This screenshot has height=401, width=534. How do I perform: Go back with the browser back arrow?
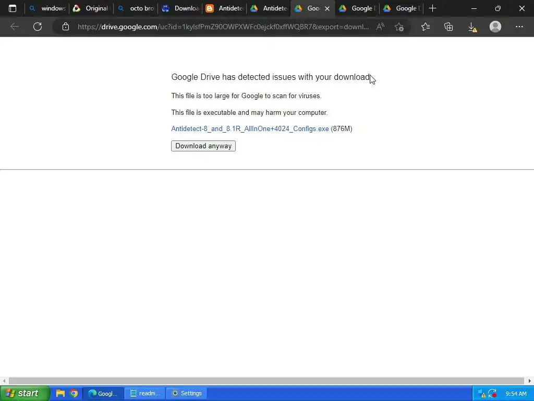(14, 27)
